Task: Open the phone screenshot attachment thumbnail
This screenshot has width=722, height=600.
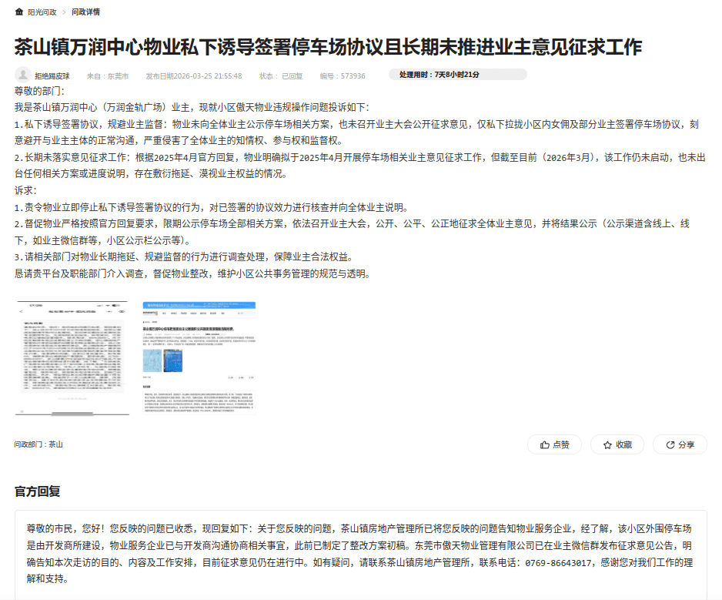Action: tap(72, 357)
